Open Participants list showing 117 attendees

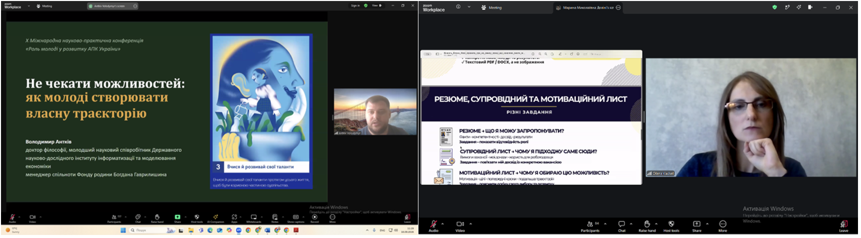click(x=114, y=218)
